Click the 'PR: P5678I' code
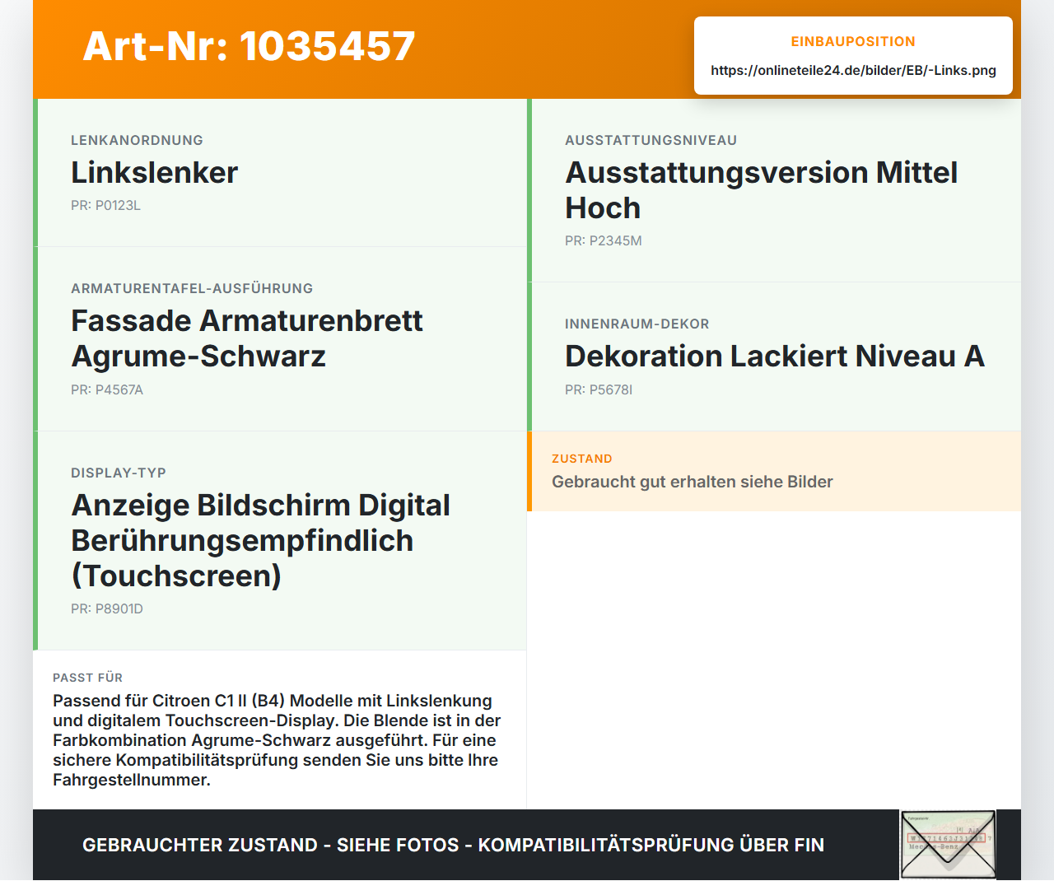The width and height of the screenshot is (1054, 881). pos(599,389)
